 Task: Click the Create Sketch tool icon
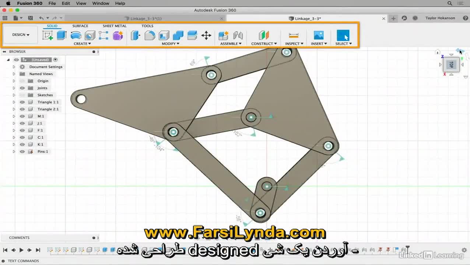click(48, 35)
